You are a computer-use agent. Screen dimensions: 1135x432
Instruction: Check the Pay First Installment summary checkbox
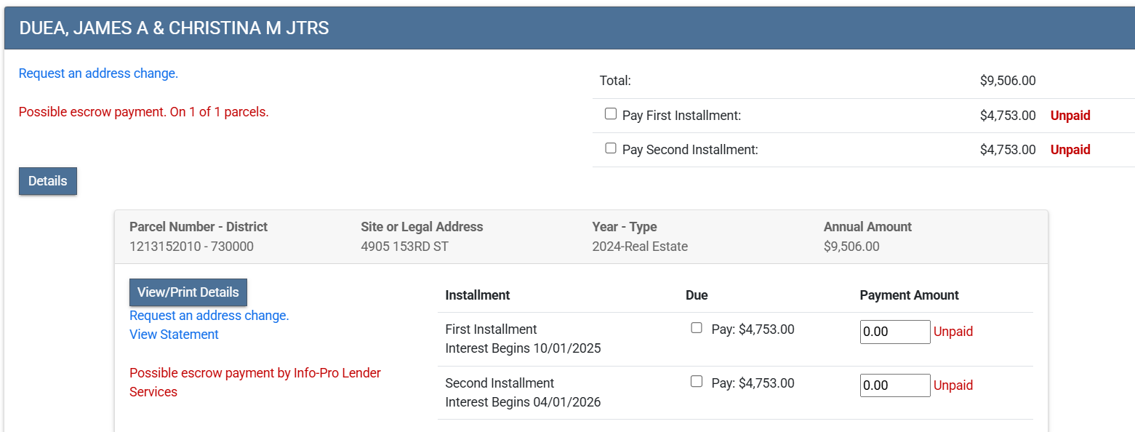(611, 114)
